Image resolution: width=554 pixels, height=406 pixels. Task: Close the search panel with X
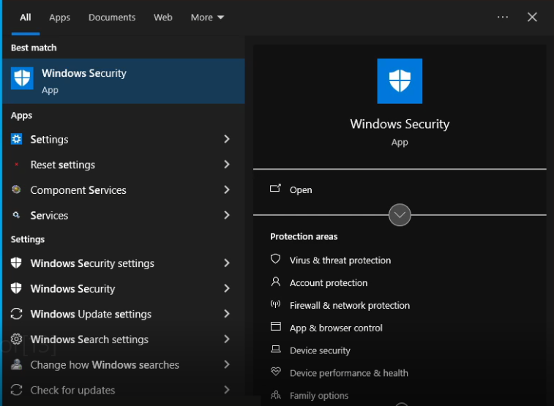pos(532,17)
